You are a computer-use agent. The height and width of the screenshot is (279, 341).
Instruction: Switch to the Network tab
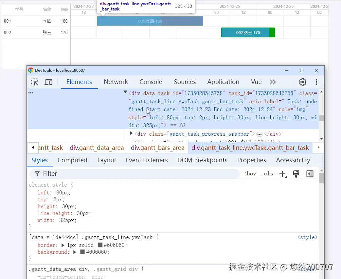(116, 82)
